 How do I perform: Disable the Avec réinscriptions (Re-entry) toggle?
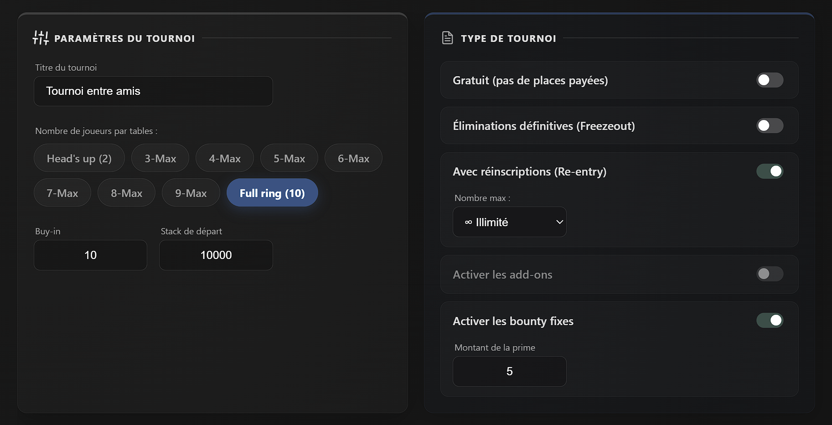(x=770, y=171)
